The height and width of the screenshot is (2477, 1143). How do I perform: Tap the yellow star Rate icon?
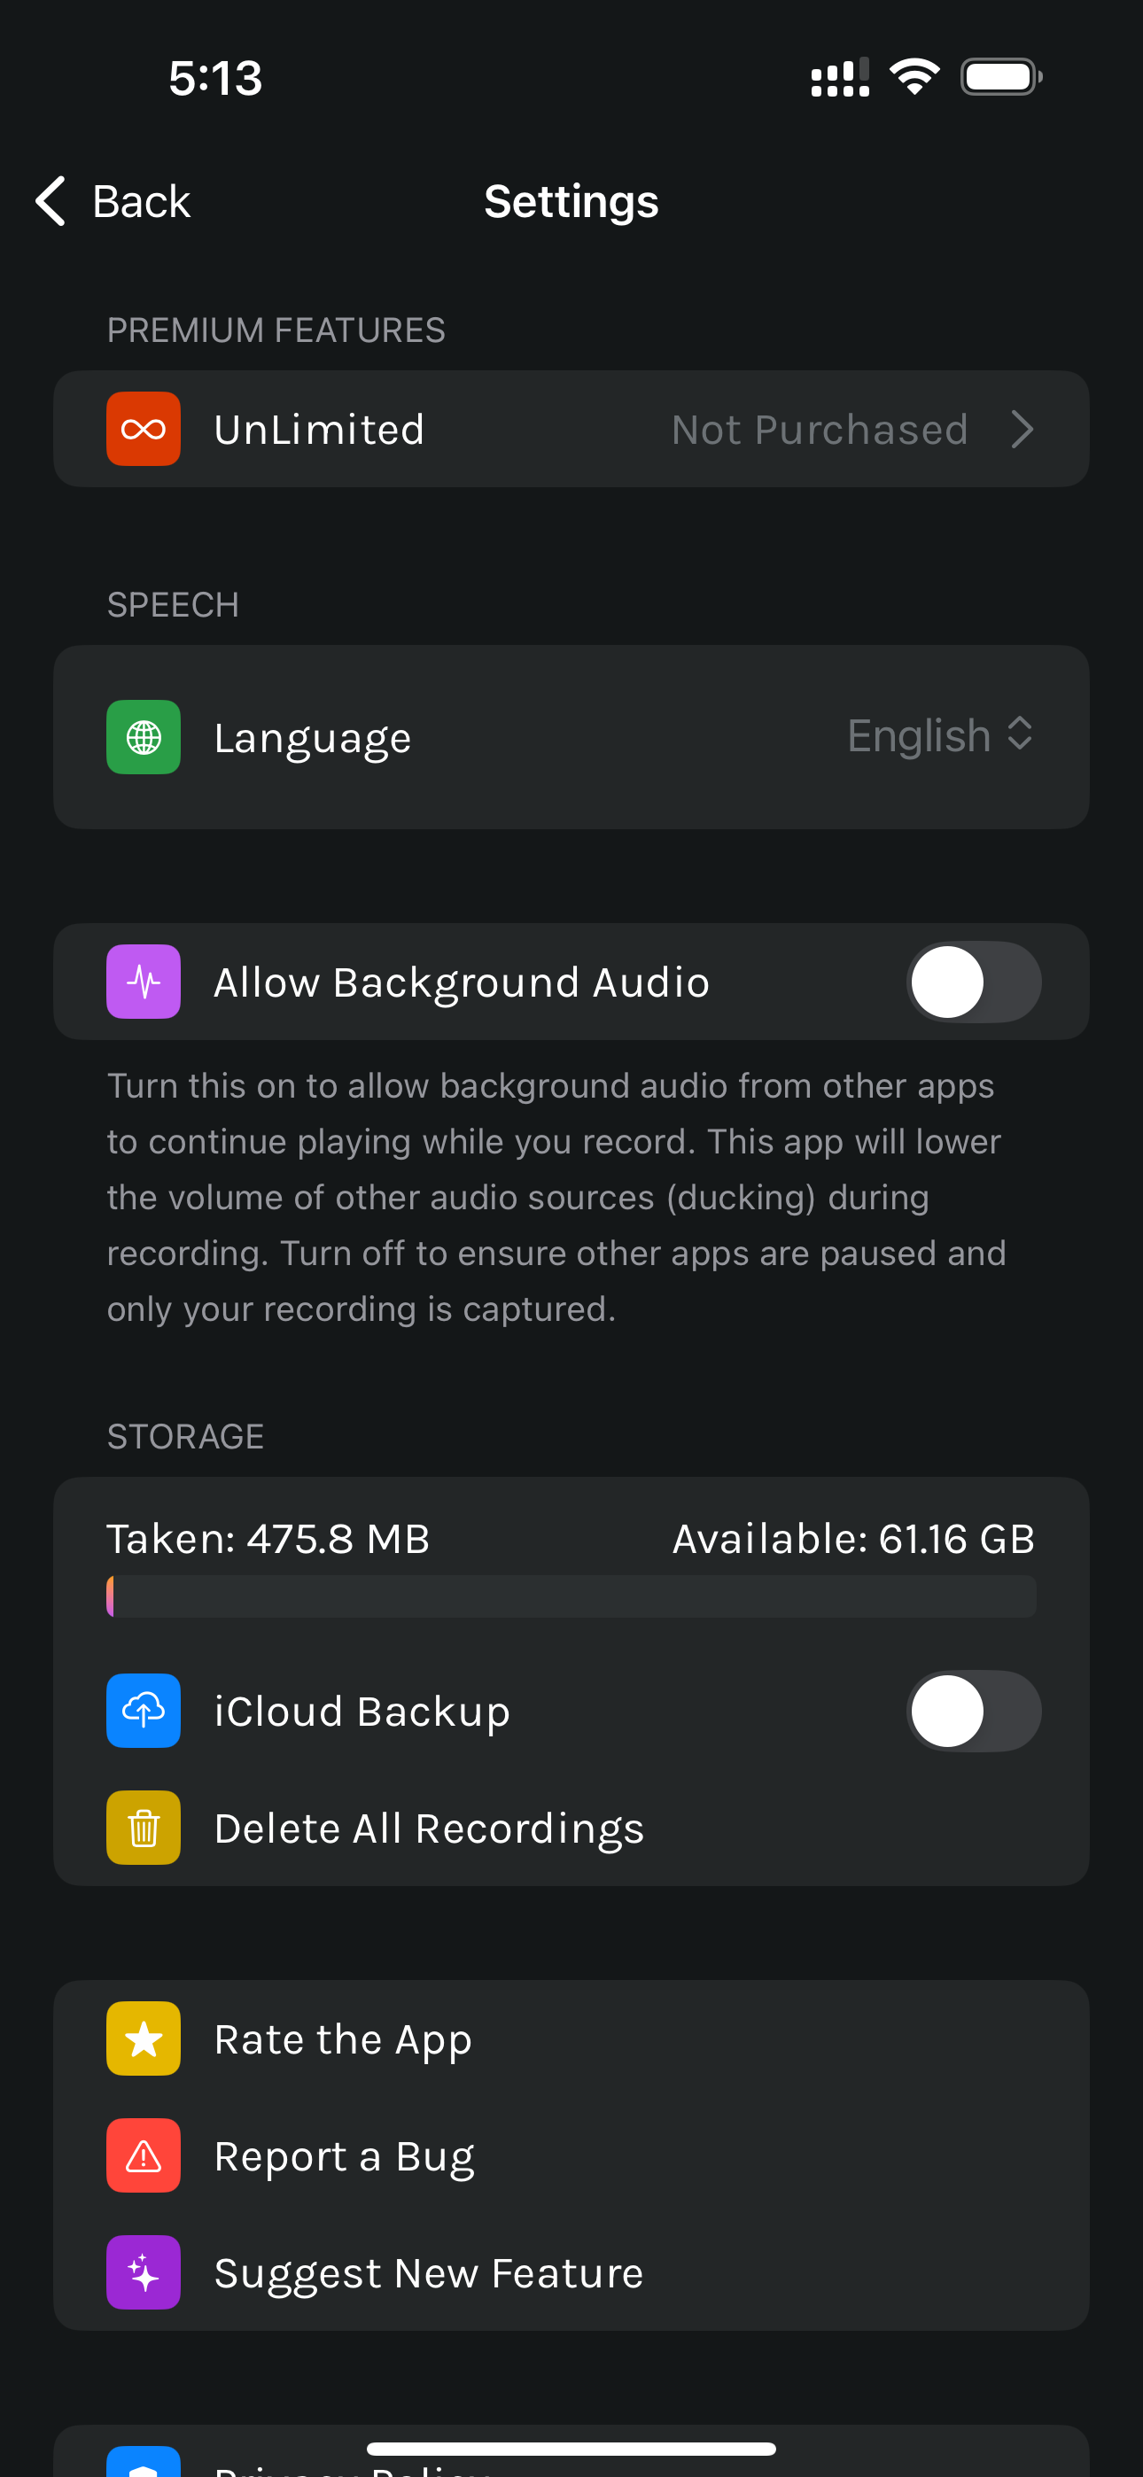(144, 2038)
